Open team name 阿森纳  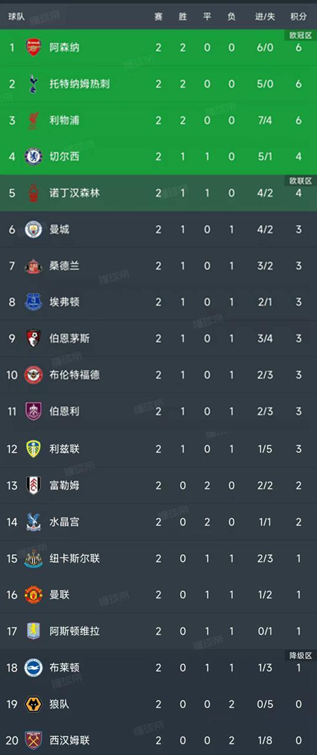(64, 47)
